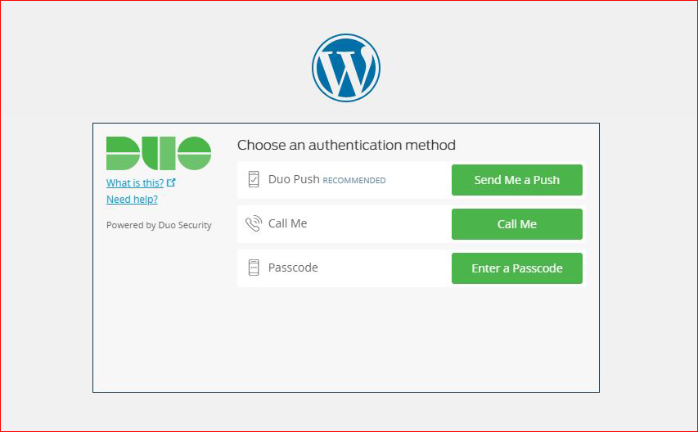Click the D letter of Duo logo
698x432 pixels.
point(124,153)
